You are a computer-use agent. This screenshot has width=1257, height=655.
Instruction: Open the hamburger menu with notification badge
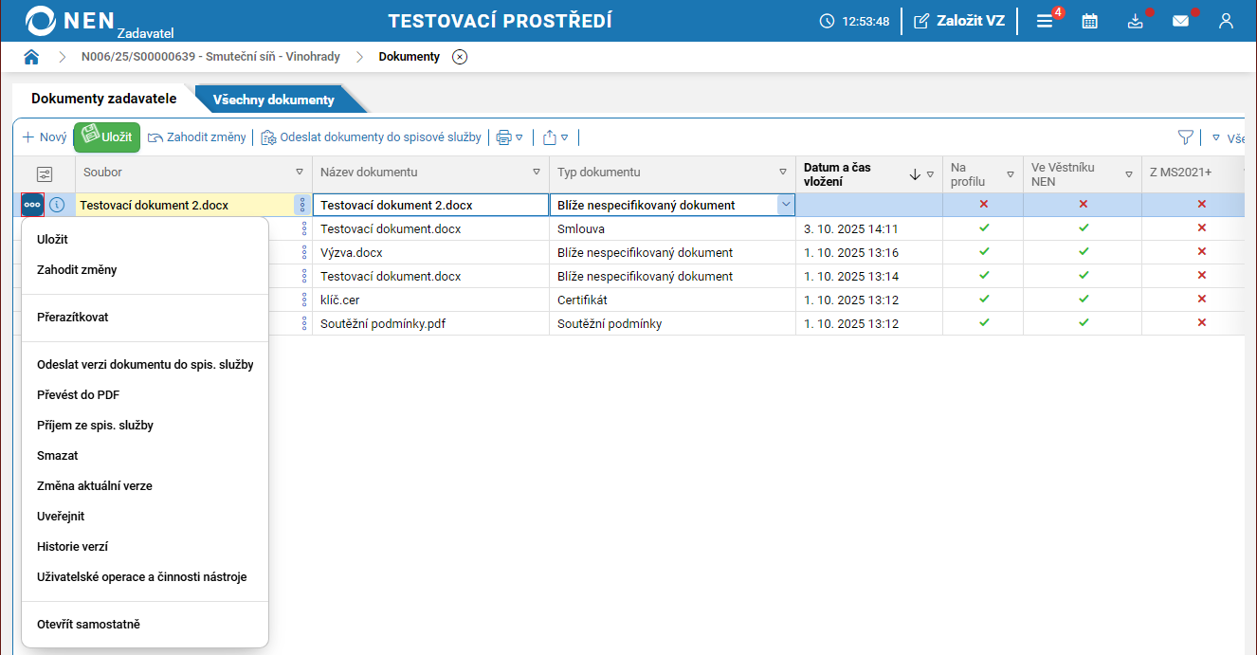click(1045, 21)
